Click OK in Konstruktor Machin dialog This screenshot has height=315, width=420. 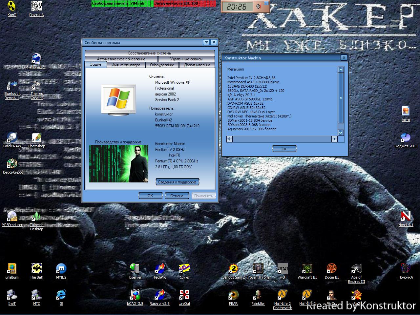(284, 149)
